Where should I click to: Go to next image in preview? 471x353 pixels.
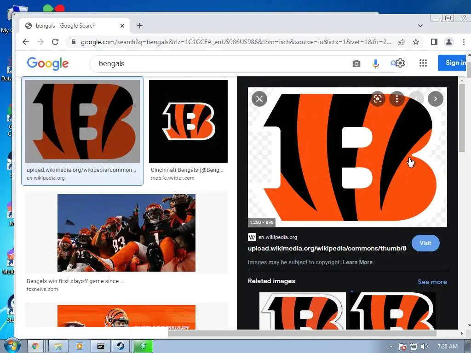pos(436,99)
